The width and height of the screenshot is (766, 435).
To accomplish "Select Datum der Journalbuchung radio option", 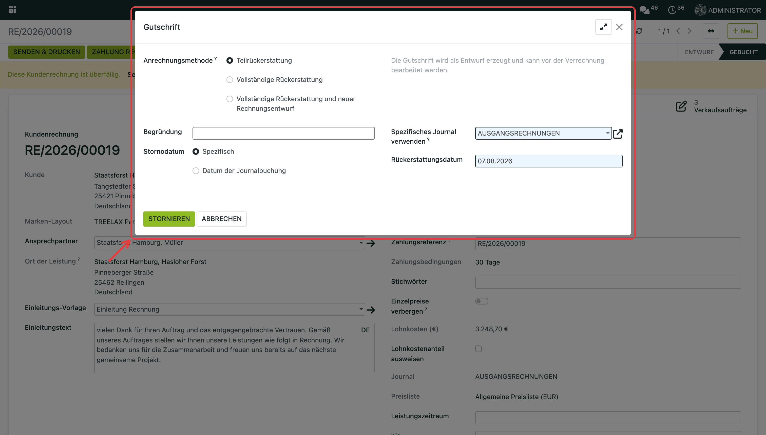I will point(196,171).
